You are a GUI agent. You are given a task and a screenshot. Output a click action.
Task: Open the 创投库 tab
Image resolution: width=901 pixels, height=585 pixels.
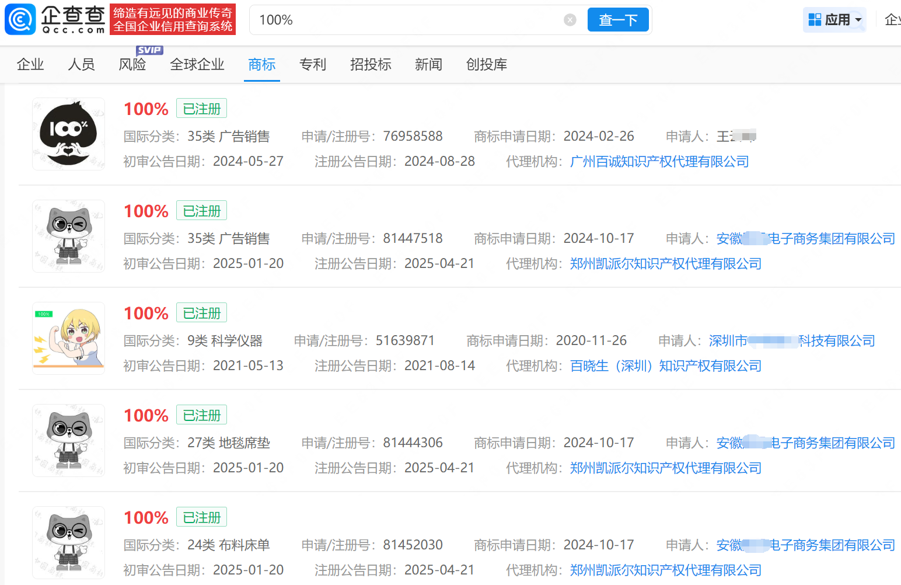tap(487, 65)
